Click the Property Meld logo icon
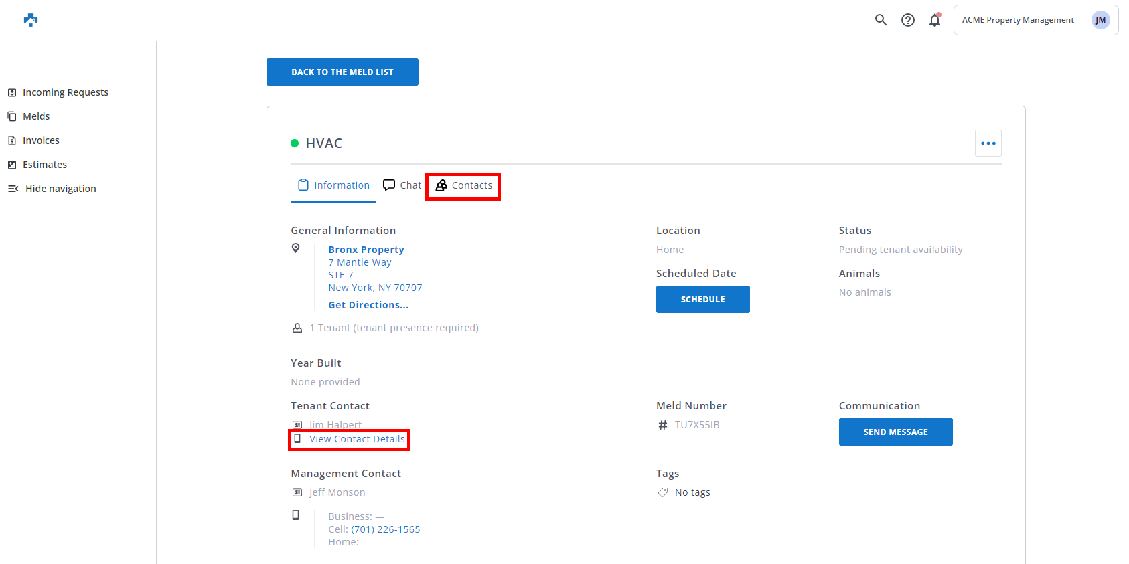Viewport: 1129px width, 564px height. pos(31,20)
